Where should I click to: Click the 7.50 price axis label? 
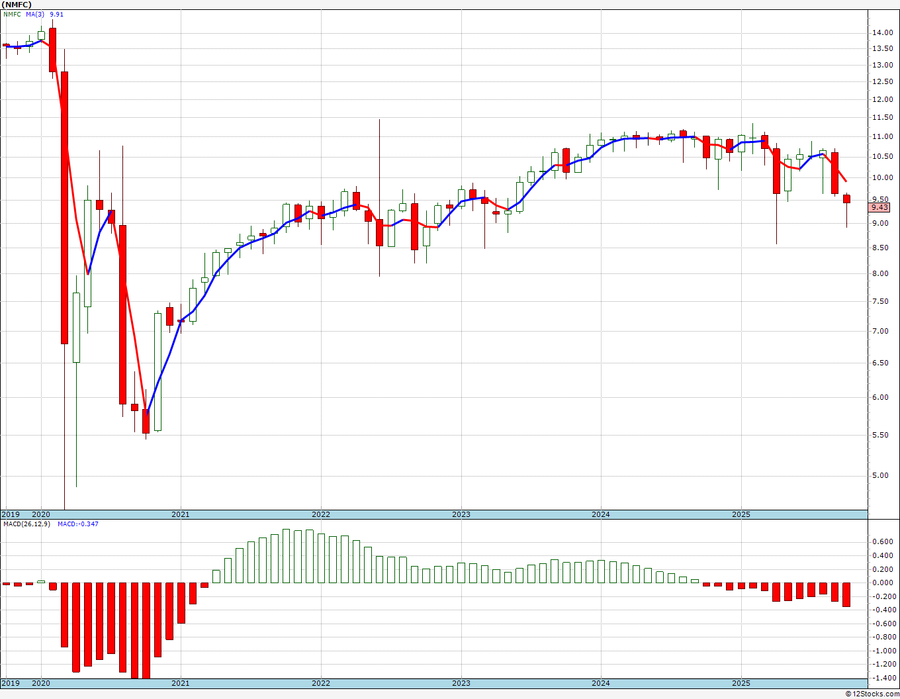881,301
